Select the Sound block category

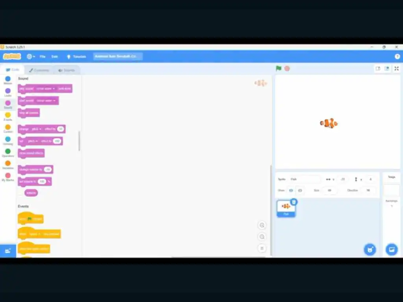[8, 105]
